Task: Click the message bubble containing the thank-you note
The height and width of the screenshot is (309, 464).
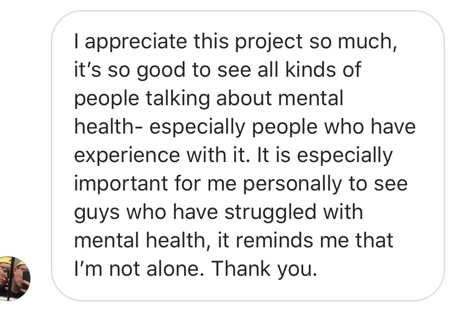Action: tap(248, 156)
